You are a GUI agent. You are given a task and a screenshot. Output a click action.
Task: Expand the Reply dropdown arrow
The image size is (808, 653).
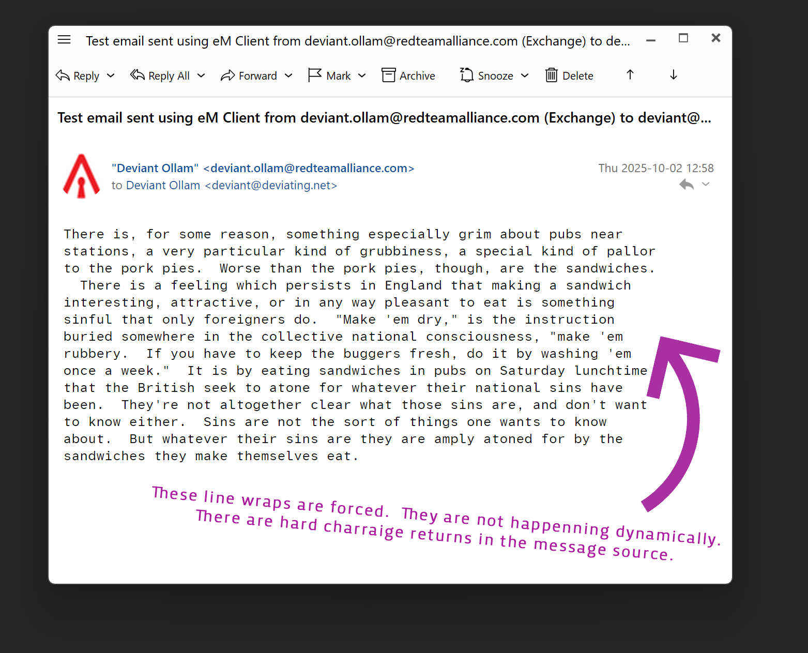tap(111, 75)
